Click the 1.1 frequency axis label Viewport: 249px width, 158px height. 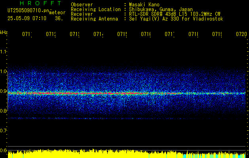click(4, 51)
